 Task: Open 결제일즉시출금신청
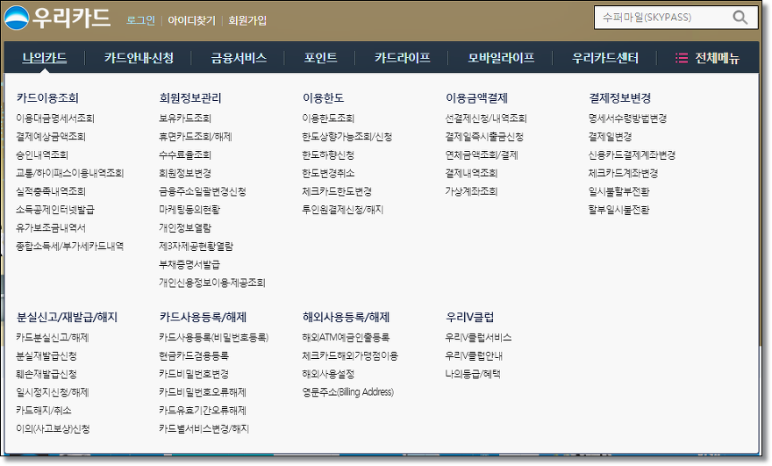[484, 136]
